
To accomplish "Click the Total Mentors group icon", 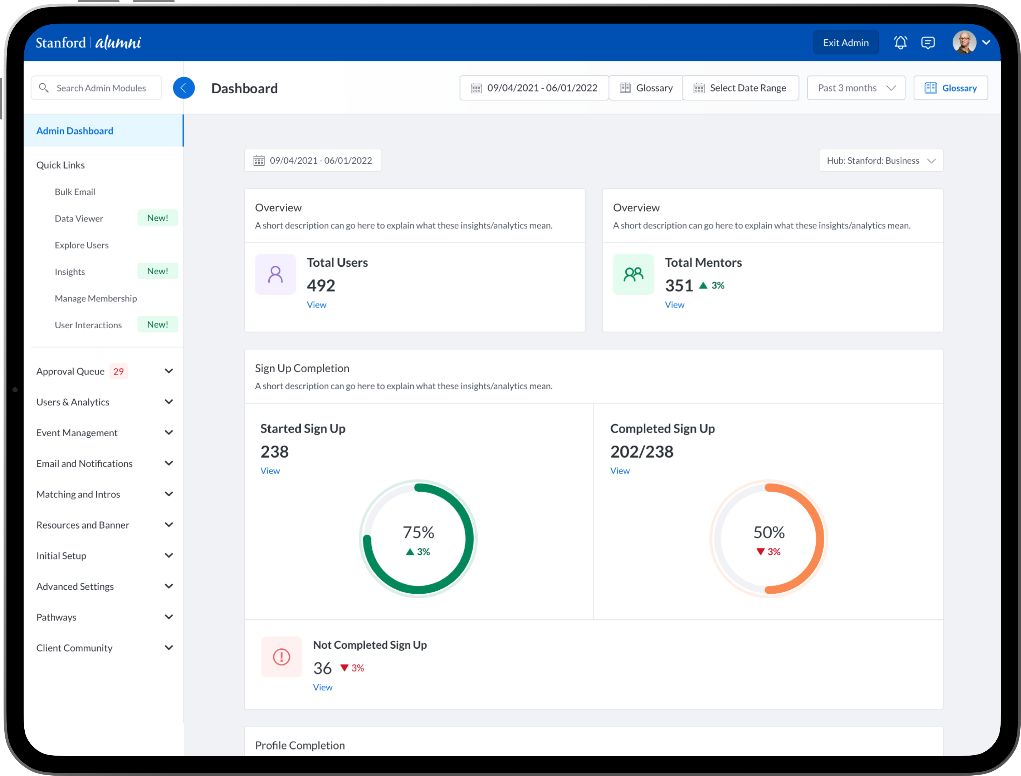I will click(x=633, y=274).
